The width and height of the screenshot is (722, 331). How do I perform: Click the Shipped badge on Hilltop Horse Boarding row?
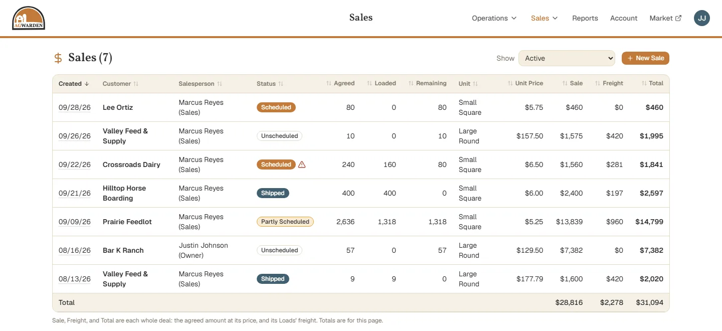point(273,193)
